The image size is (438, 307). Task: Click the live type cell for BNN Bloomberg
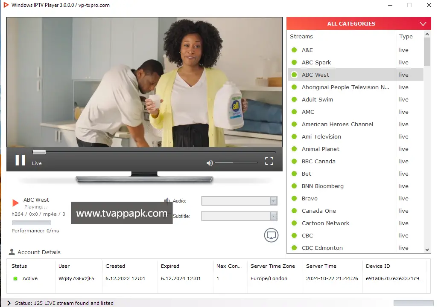pos(404,186)
